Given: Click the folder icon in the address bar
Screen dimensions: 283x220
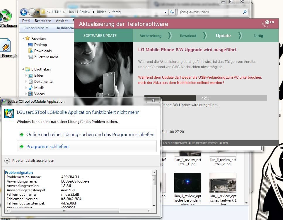Looking at the screenshot, I should coord(43,12).
